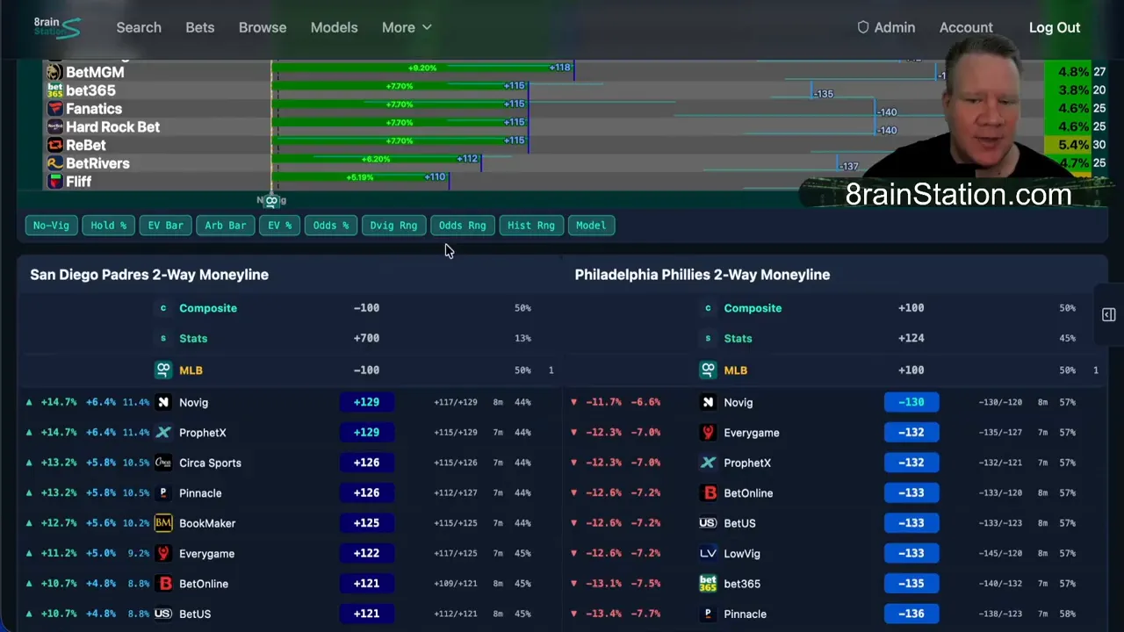
Task: Open the Bets page
Action: tap(200, 27)
